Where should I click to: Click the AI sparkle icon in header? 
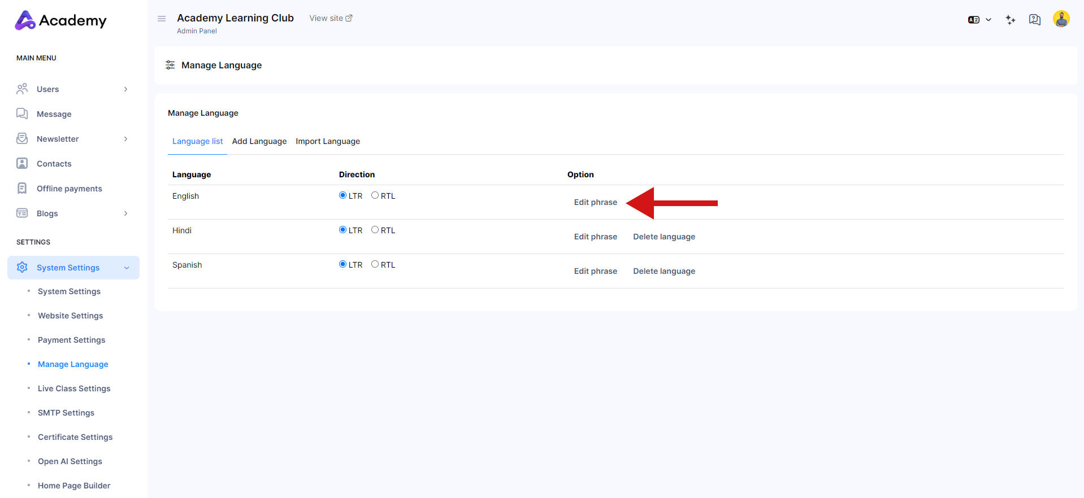[x=1011, y=20]
